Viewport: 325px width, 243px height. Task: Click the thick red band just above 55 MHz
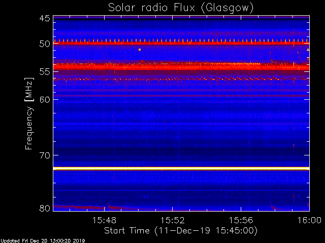coord(181,67)
